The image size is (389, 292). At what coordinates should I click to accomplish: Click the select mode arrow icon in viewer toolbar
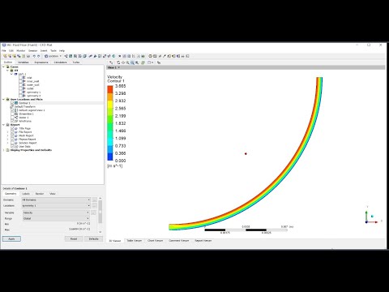[x=111, y=62]
